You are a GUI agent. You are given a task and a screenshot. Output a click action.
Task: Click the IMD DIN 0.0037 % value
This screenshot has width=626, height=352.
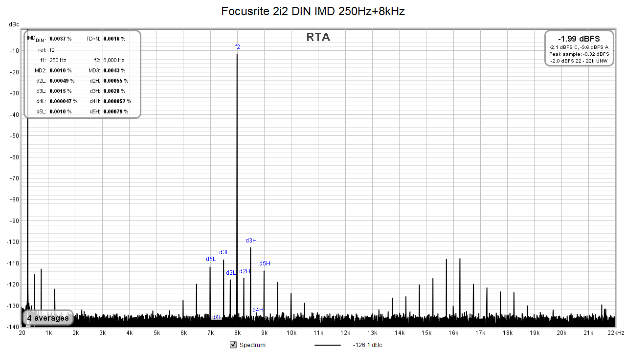[x=61, y=38]
